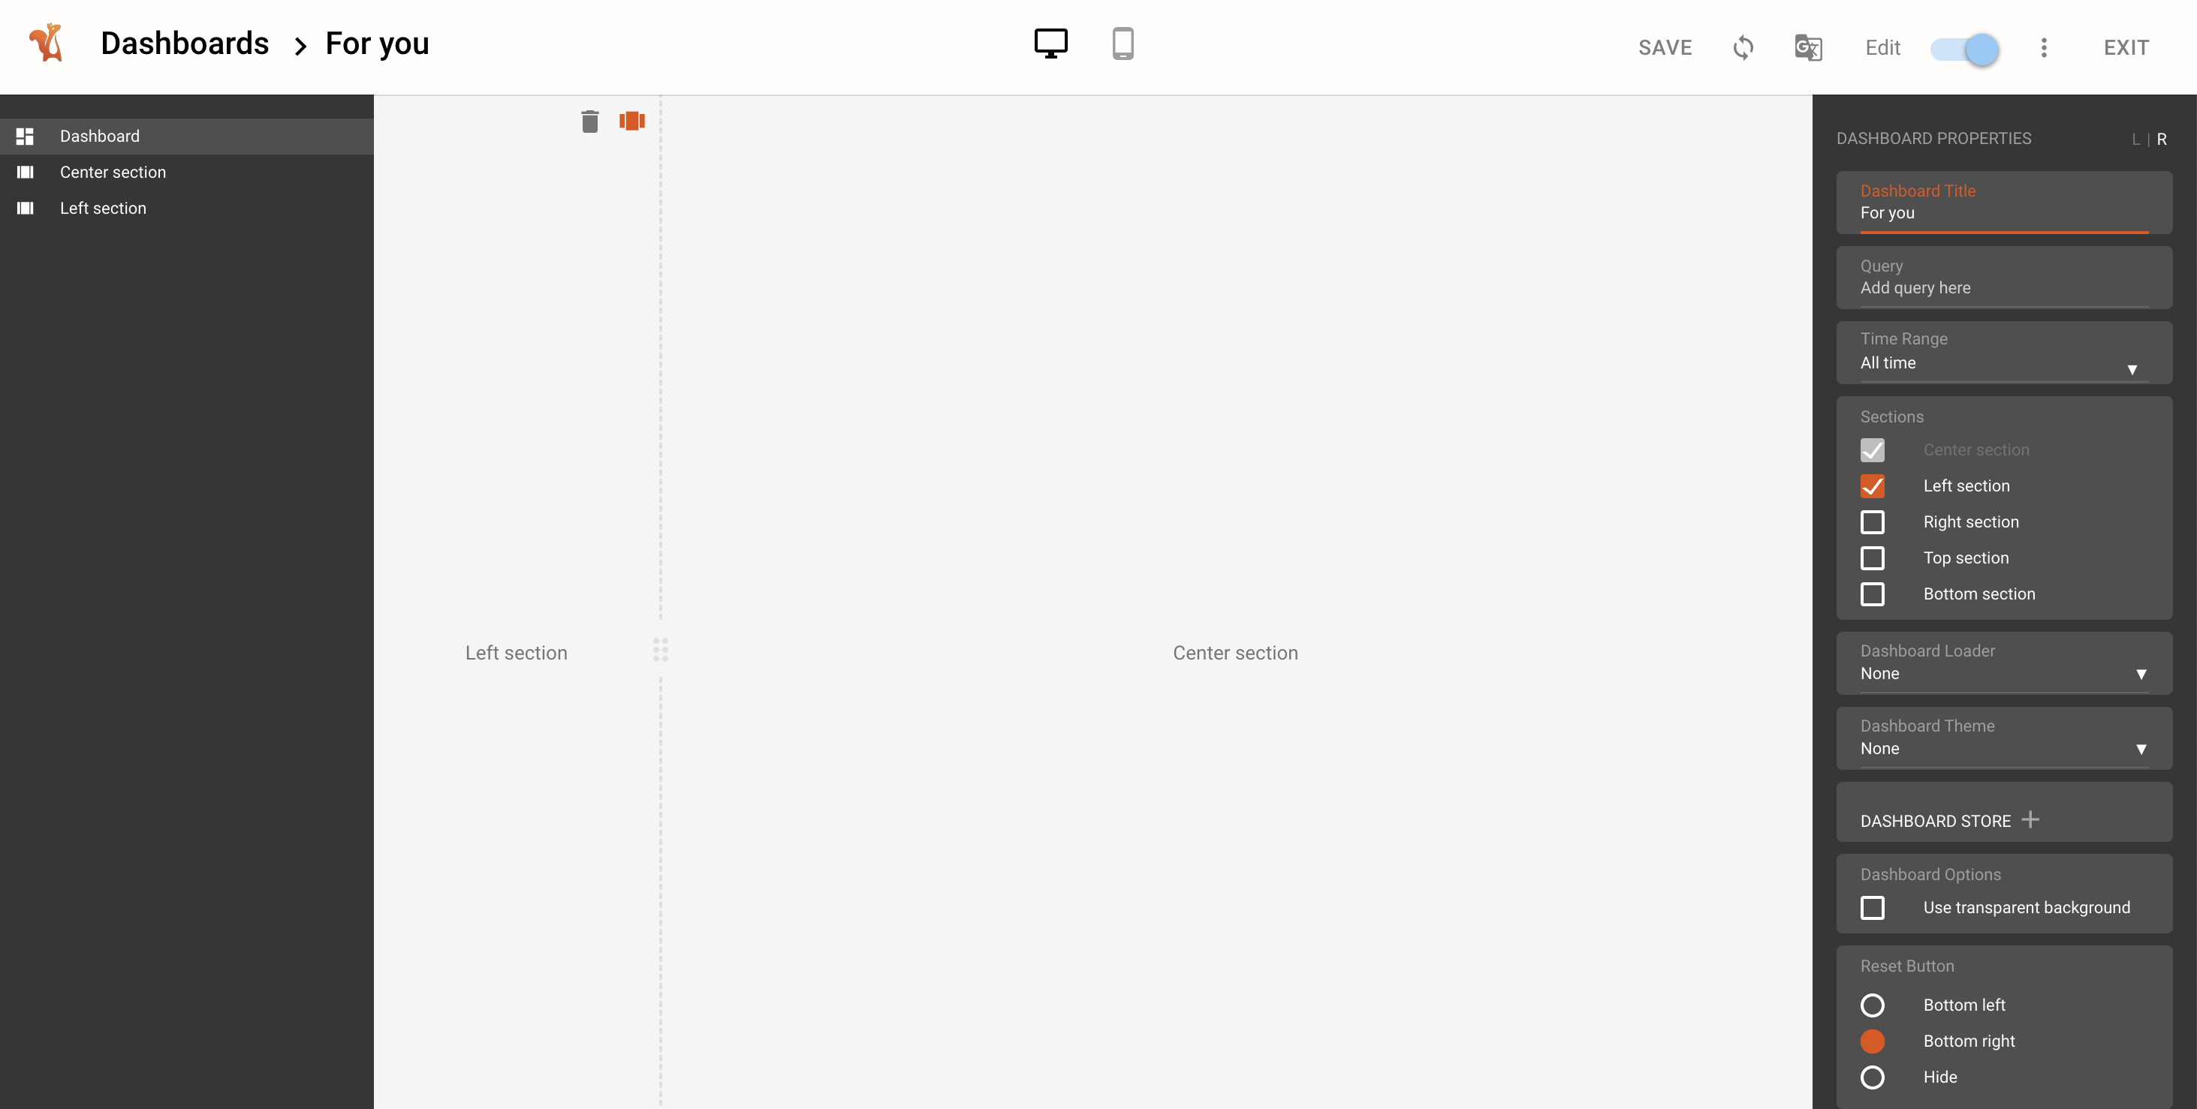
Task: Go to Dashboards in the breadcrumb
Action: pos(184,44)
